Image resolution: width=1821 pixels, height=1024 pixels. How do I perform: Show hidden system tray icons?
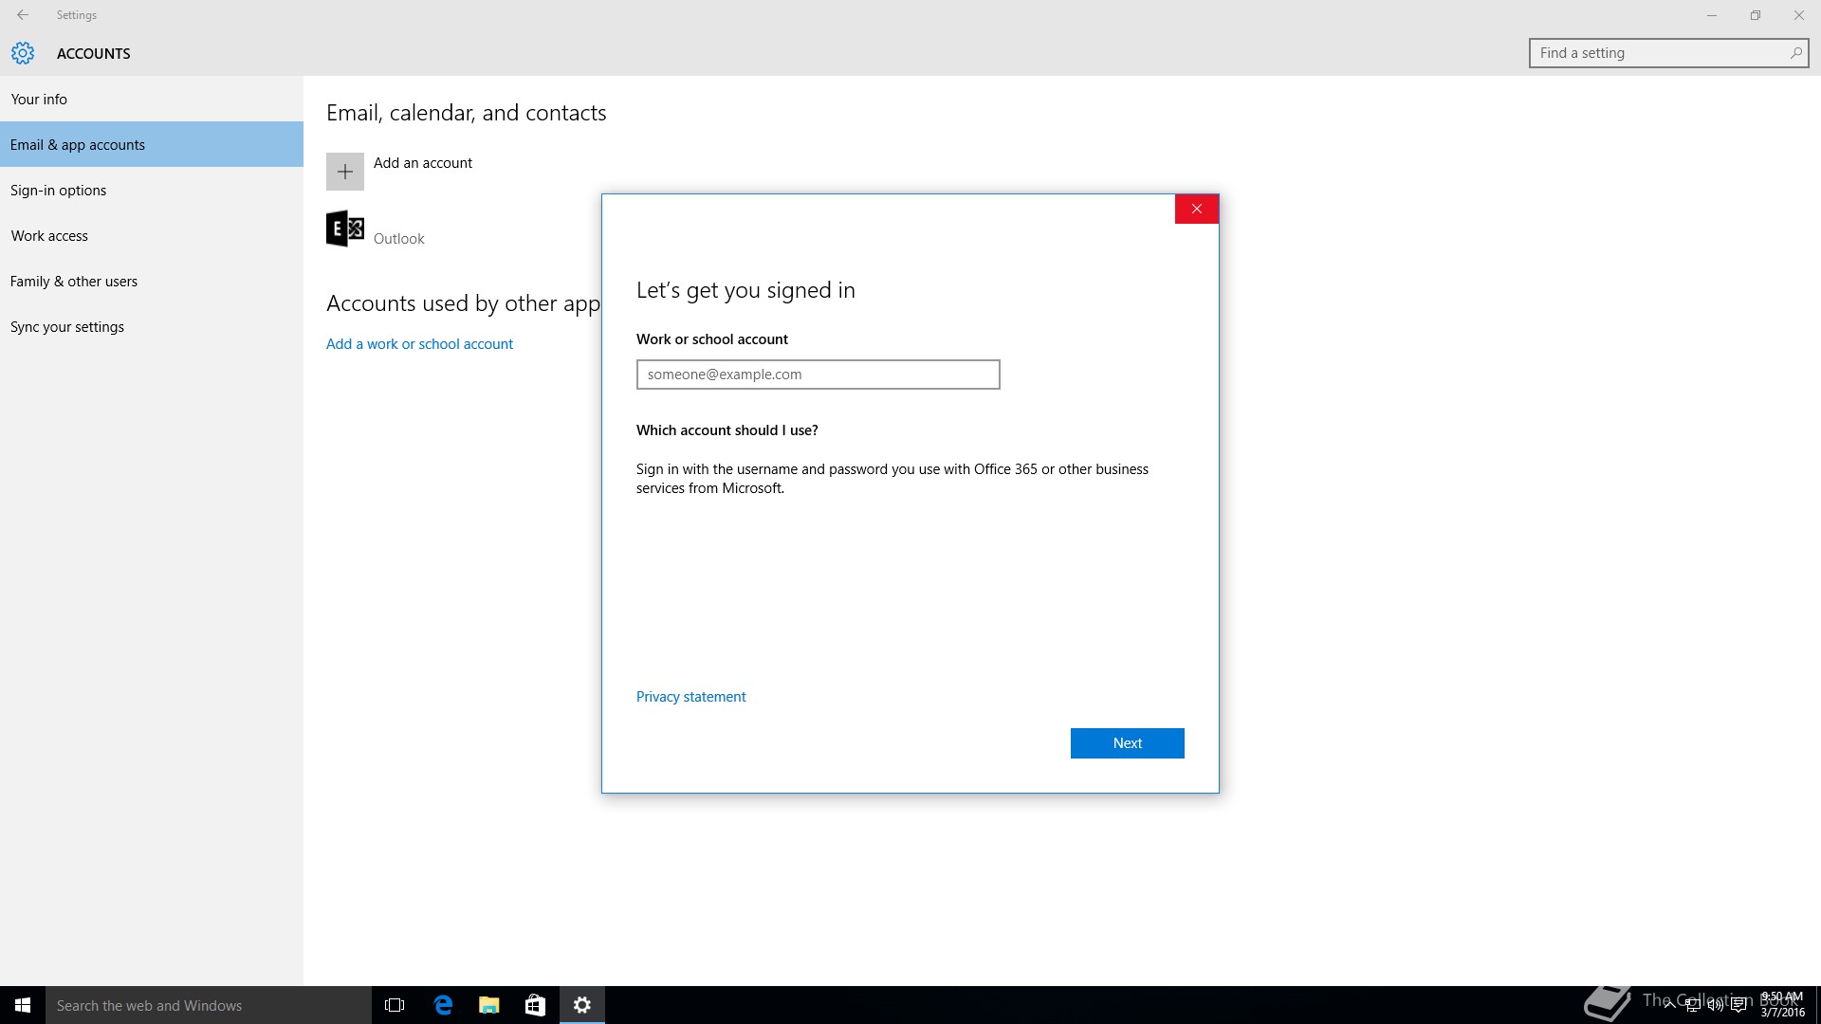tap(1669, 1006)
